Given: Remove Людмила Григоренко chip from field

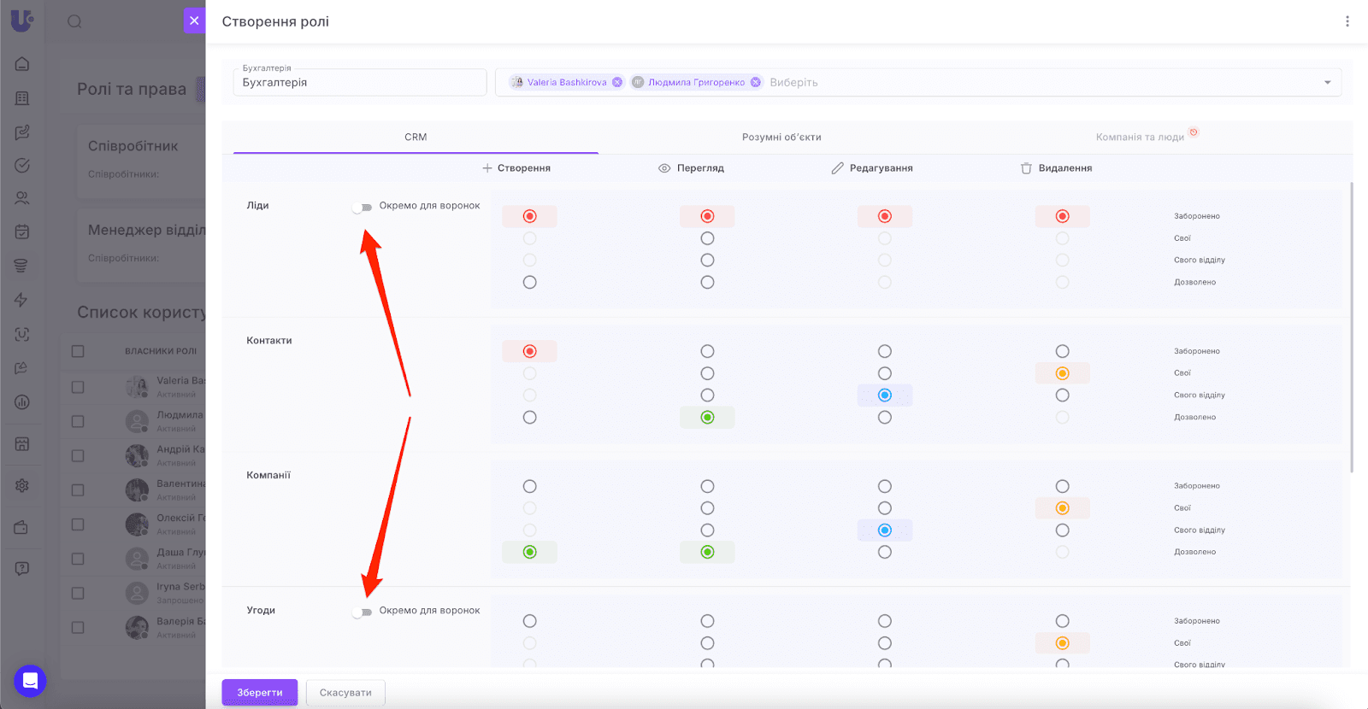Looking at the screenshot, I should click(x=756, y=83).
